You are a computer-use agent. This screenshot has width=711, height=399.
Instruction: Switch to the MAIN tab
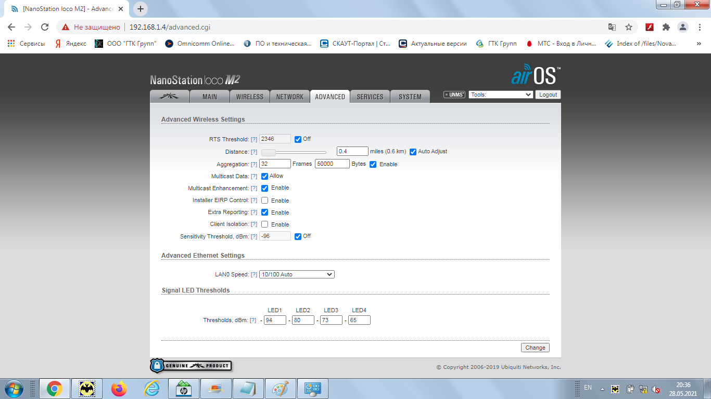click(x=210, y=96)
